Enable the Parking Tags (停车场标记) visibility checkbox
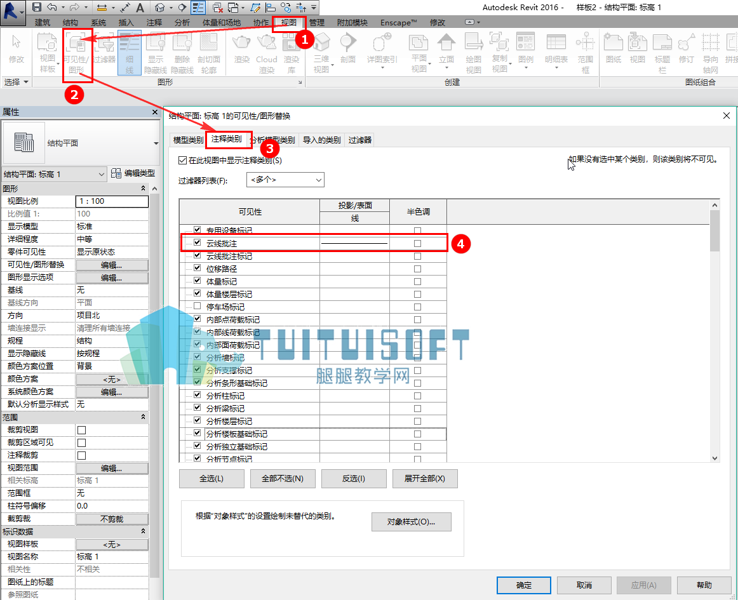 click(x=198, y=307)
